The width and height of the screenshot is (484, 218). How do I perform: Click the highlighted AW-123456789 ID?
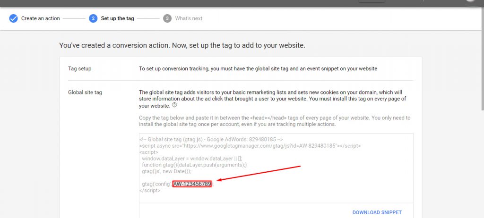tap(192, 184)
